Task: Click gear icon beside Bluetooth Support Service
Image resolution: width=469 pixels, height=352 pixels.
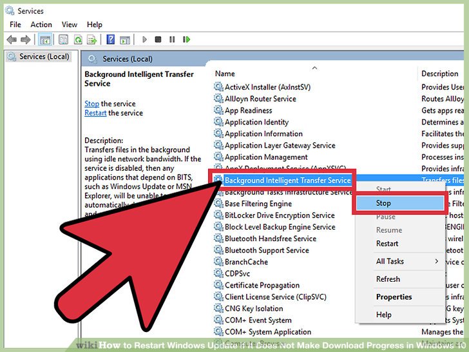Action: pyautogui.click(x=218, y=250)
